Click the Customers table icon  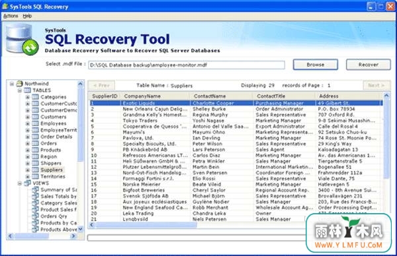35,117
